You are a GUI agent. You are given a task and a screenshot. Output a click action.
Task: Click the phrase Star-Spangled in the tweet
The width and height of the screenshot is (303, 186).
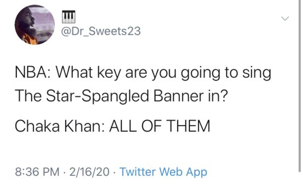pyautogui.click(x=98, y=96)
